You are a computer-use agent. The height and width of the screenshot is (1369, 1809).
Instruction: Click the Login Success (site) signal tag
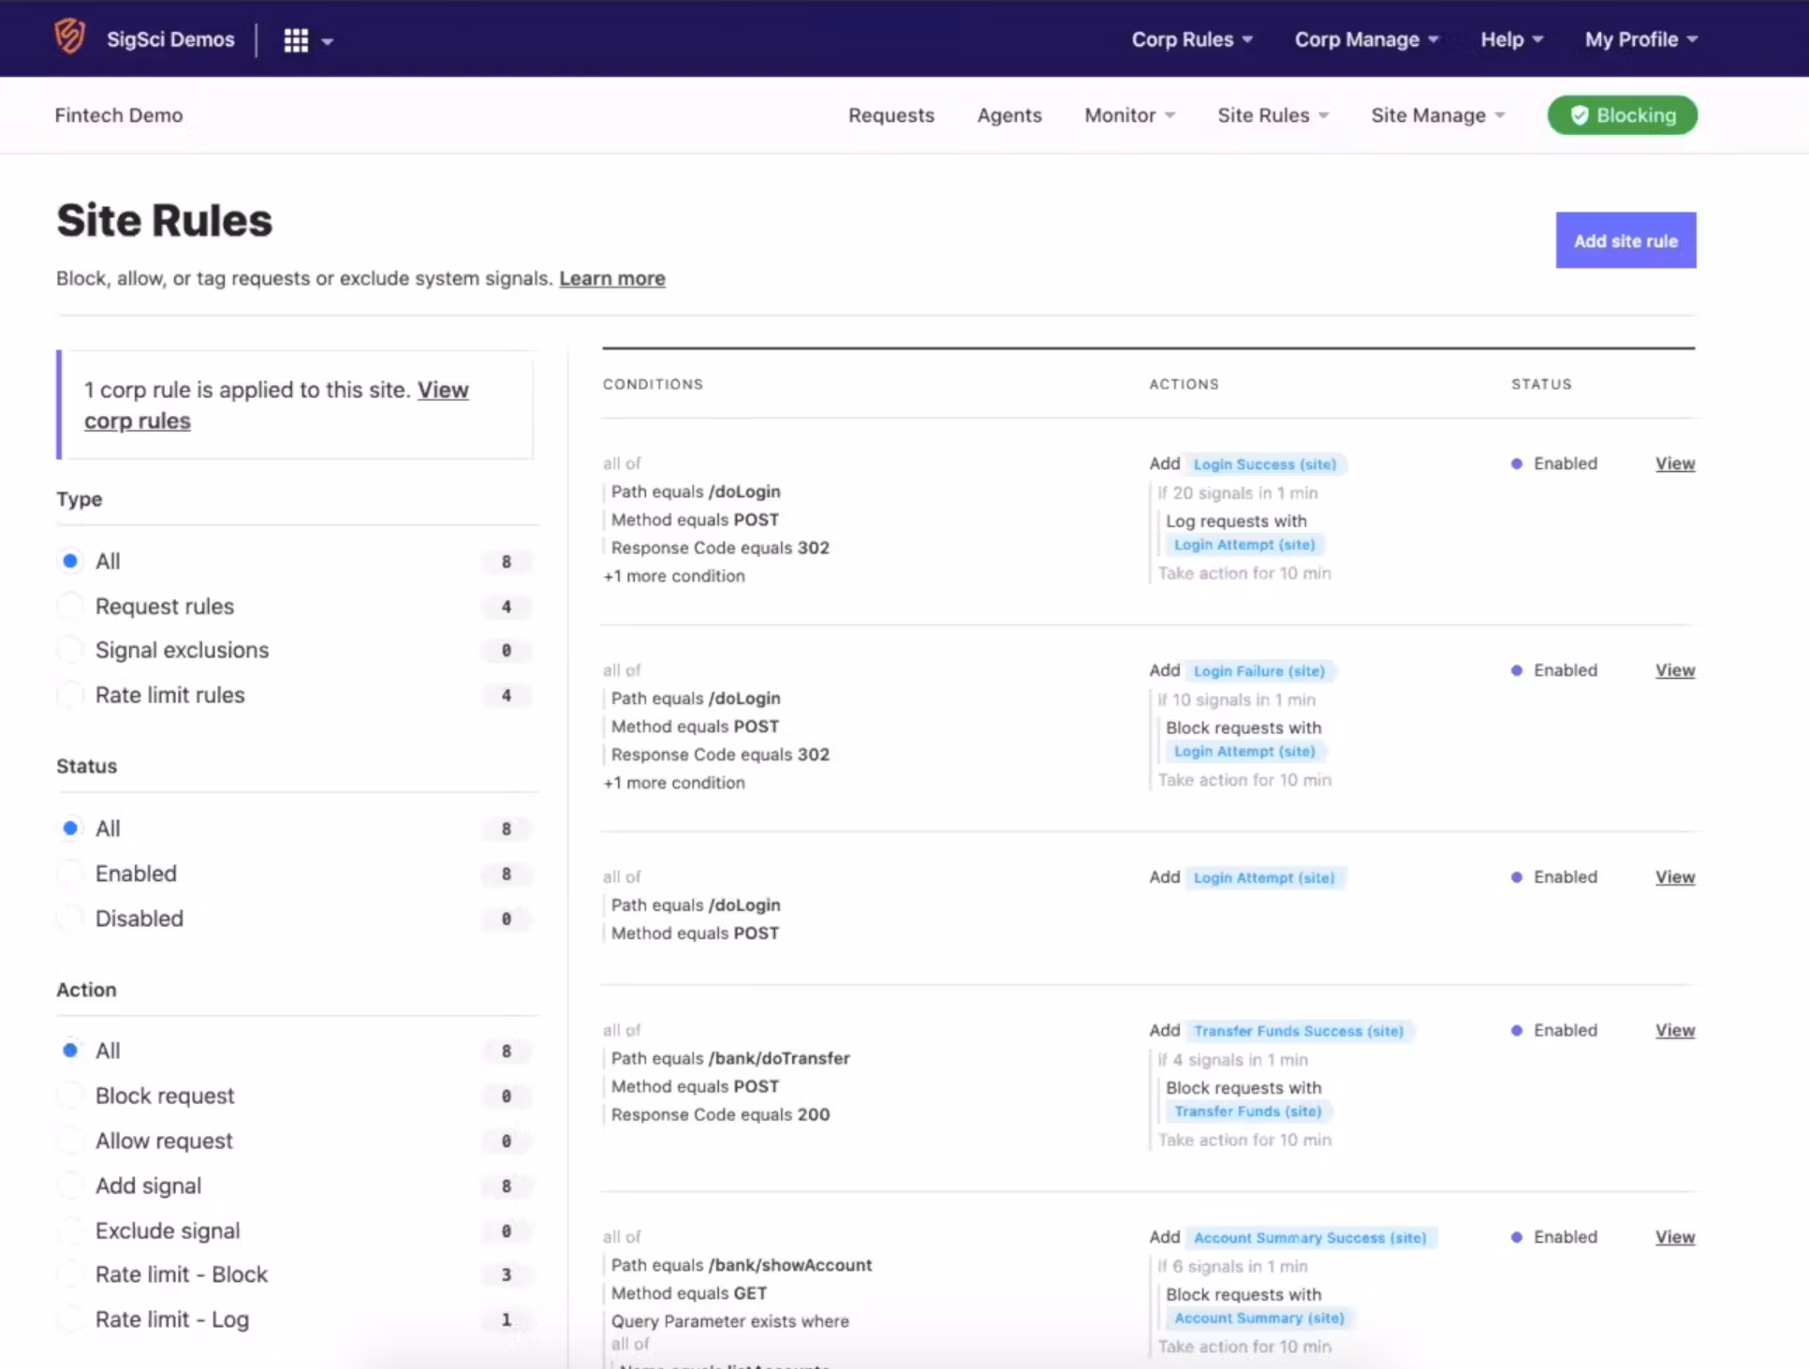(1264, 464)
